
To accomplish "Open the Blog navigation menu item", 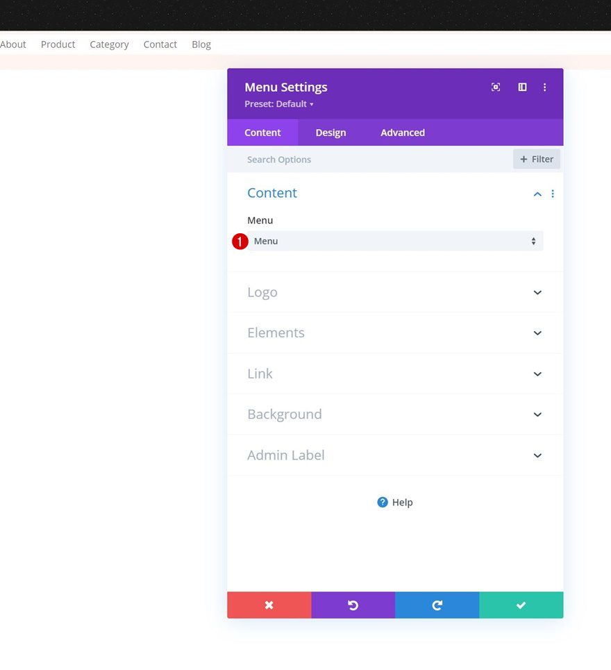I will pos(201,44).
